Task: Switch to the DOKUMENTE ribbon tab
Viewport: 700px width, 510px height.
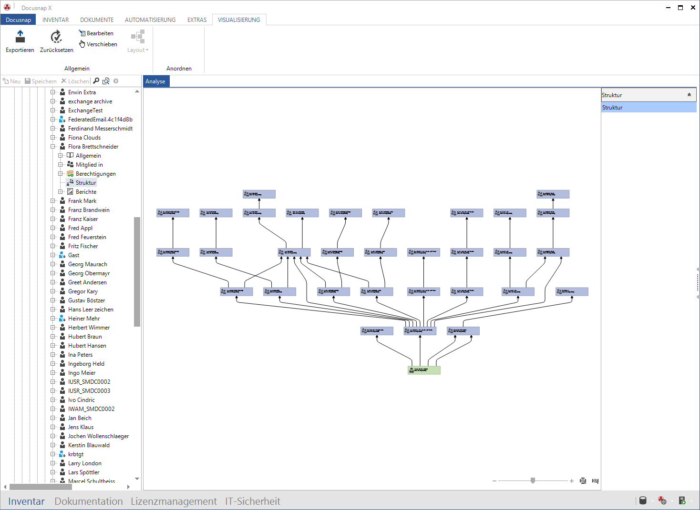Action: pyautogui.click(x=97, y=20)
